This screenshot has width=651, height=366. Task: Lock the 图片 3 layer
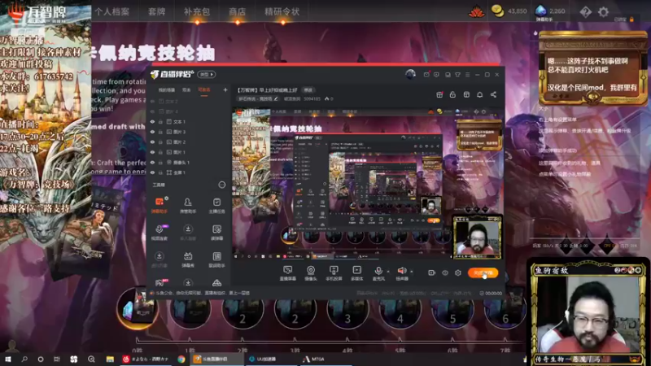tap(160, 132)
